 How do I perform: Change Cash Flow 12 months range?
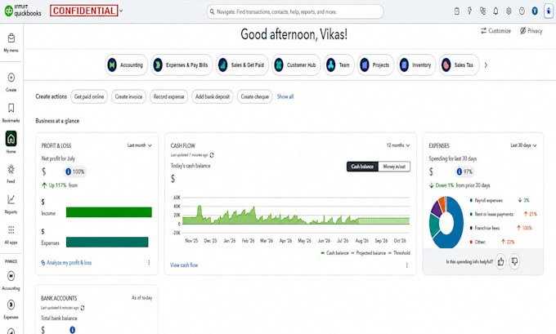point(398,145)
